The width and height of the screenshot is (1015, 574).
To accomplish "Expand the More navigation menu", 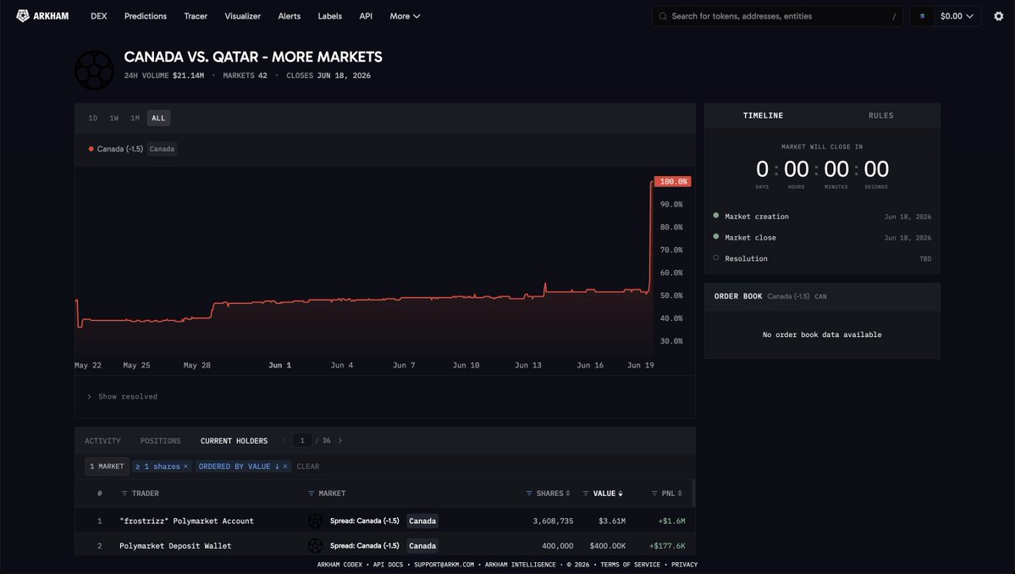I will [x=405, y=16].
